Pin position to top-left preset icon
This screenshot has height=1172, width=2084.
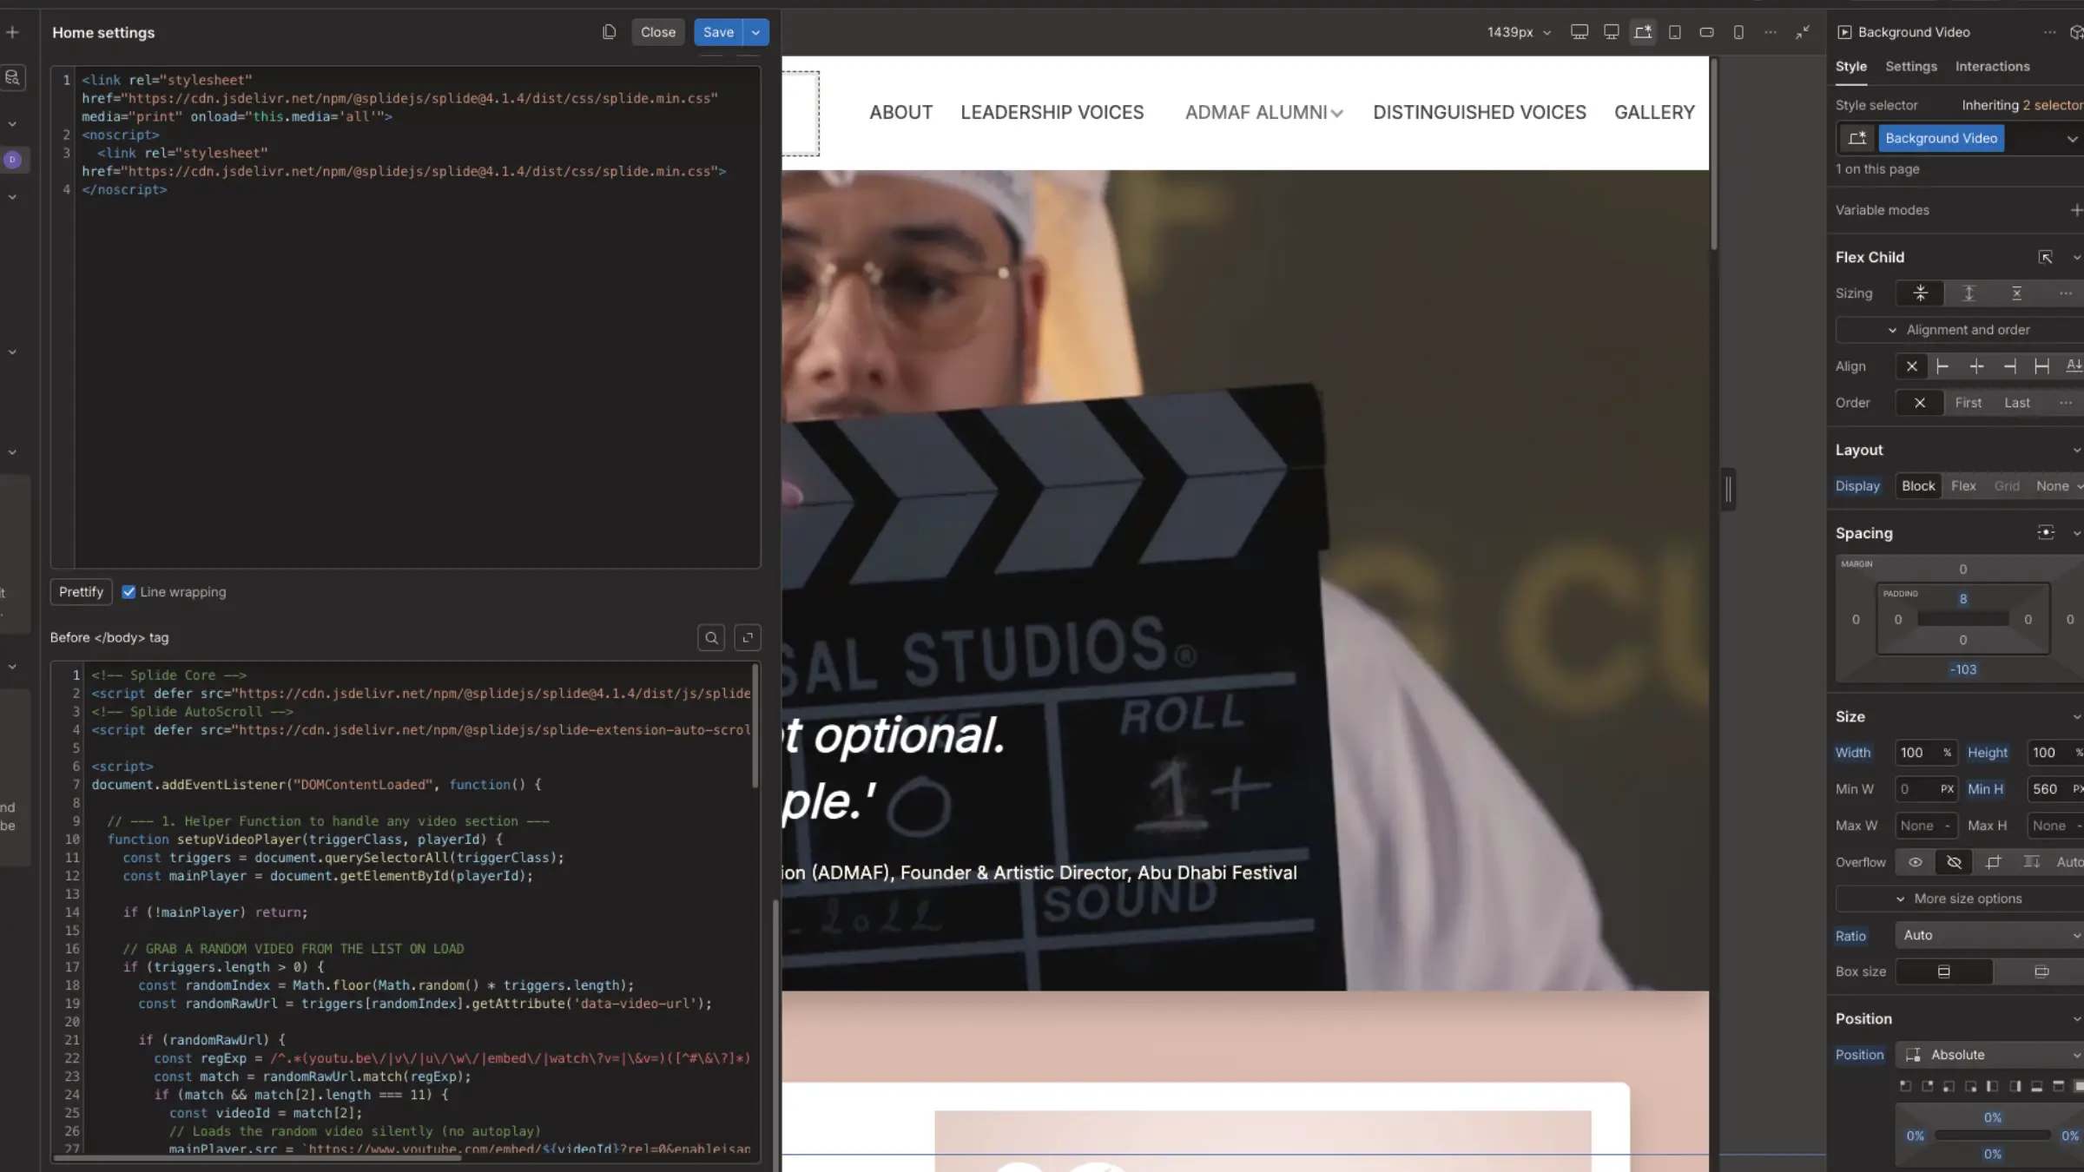tap(1905, 1086)
